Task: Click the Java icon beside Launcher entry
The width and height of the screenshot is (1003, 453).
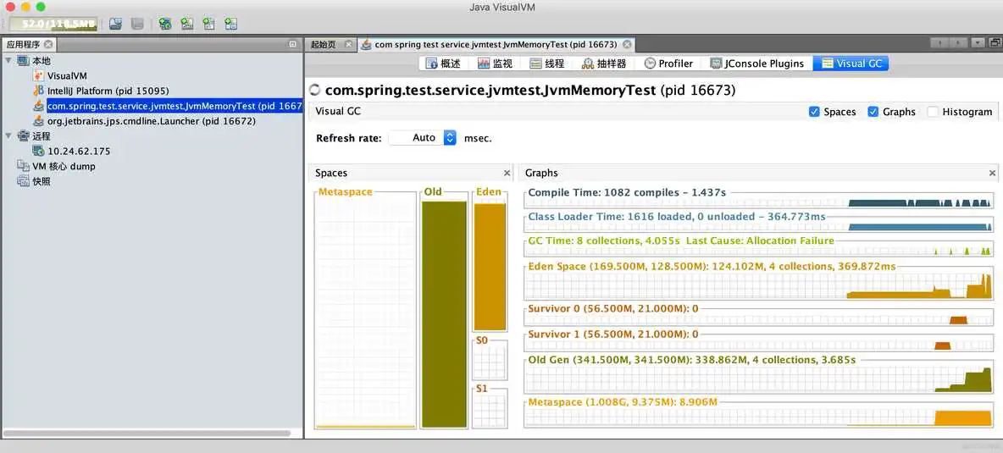Action: pyautogui.click(x=38, y=121)
